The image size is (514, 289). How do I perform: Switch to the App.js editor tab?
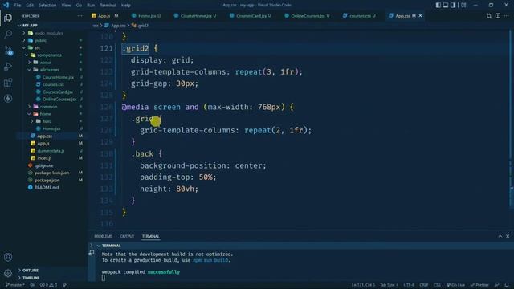(105, 16)
